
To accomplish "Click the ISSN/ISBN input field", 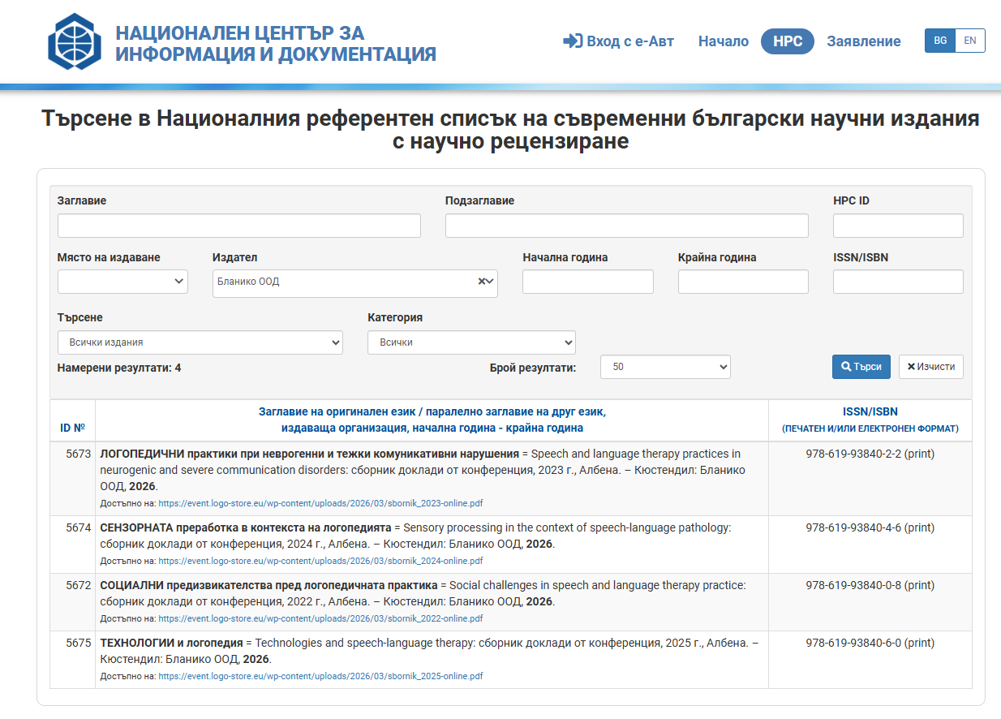I will [x=898, y=282].
